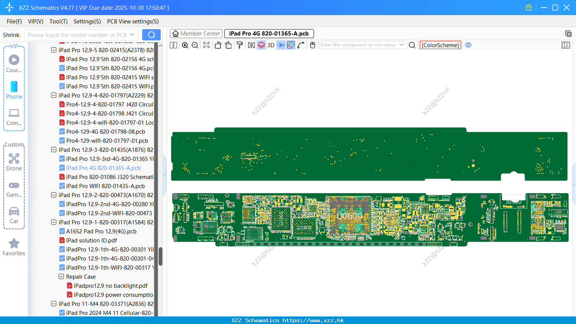Open the Courses section in the sidebar
The height and width of the screenshot is (324, 576).
tap(14, 63)
